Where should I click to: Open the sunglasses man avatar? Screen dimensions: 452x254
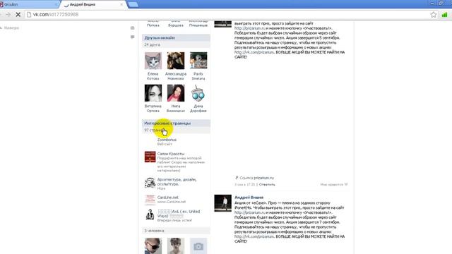click(153, 246)
